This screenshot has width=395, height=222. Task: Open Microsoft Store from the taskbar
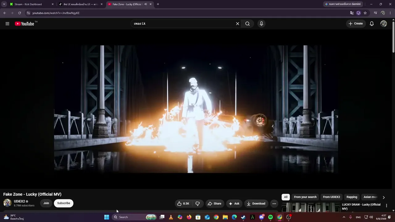point(198,217)
